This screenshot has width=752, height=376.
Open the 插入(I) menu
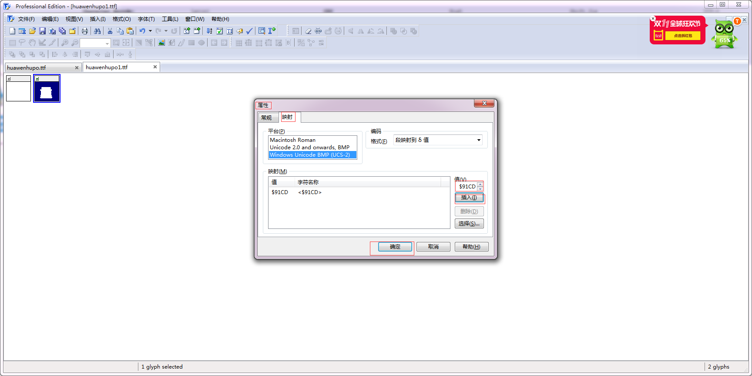(x=97, y=19)
